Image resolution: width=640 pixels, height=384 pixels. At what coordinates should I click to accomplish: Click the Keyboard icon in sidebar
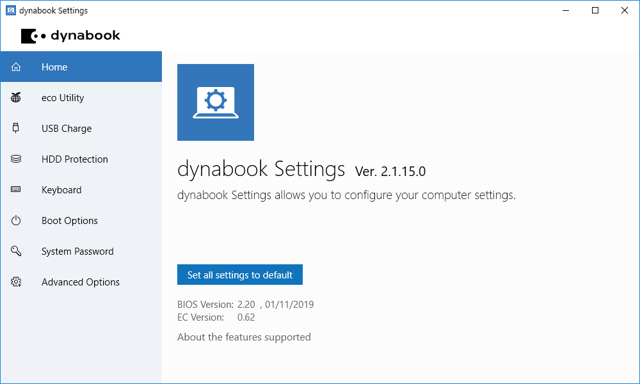click(x=16, y=190)
